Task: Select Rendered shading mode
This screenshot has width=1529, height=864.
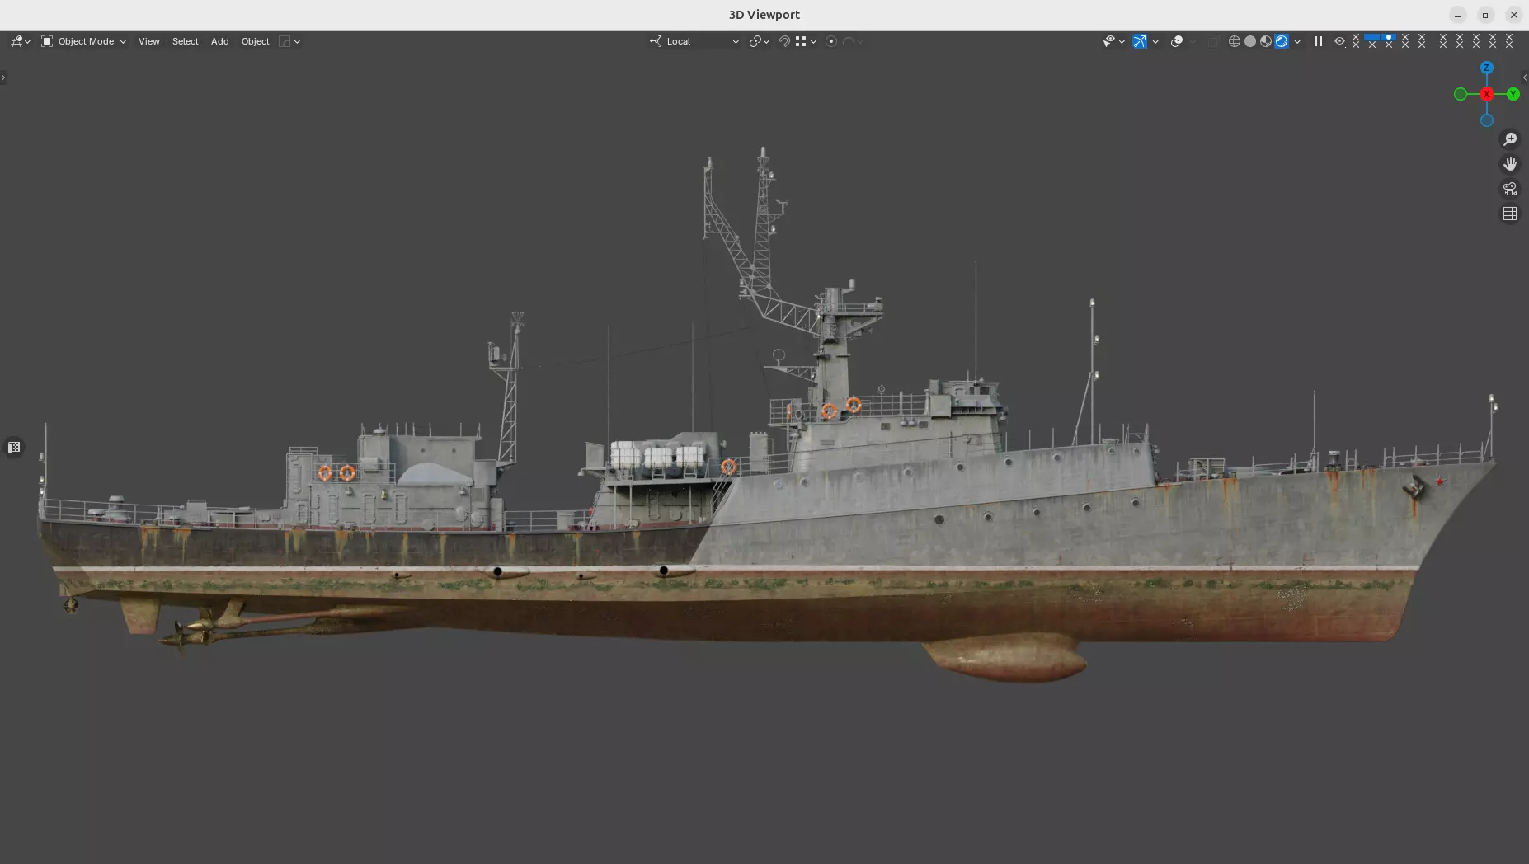Action: [1282, 41]
